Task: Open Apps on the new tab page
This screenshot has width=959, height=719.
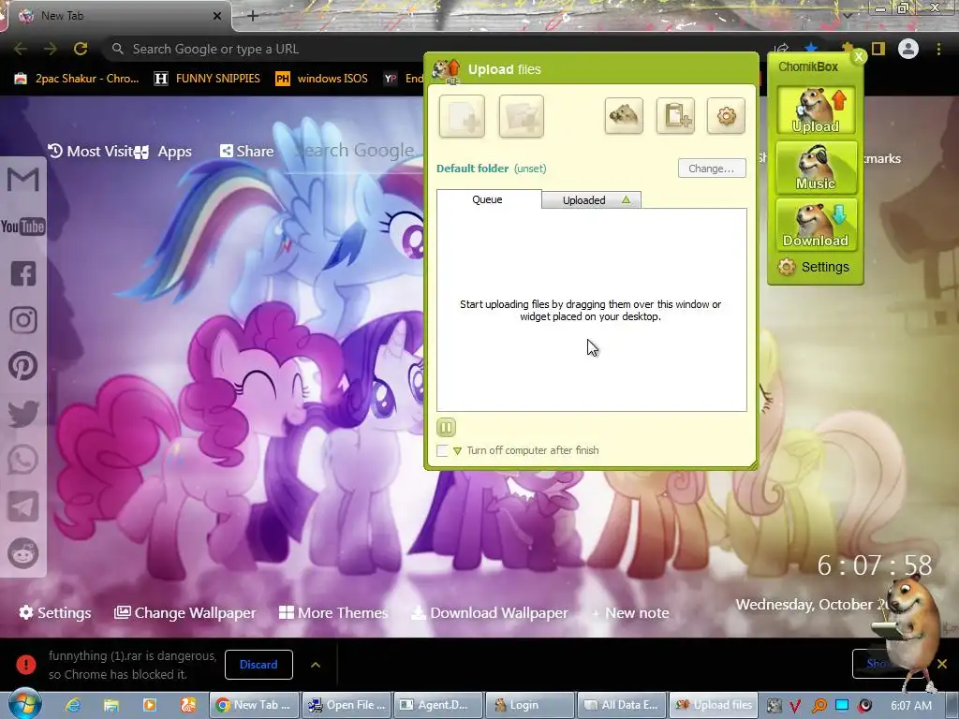Action: click(x=163, y=152)
